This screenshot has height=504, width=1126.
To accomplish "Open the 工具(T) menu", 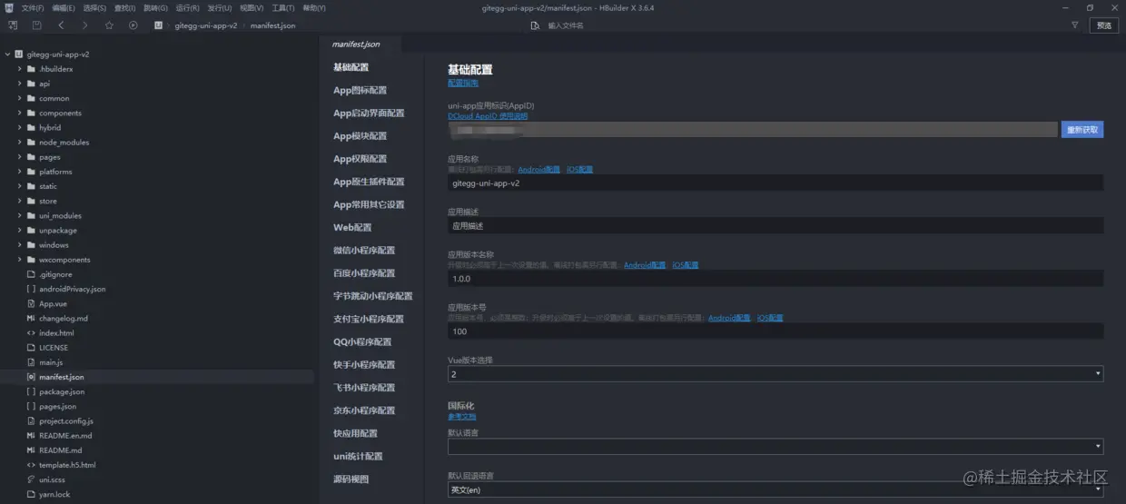I will [283, 7].
